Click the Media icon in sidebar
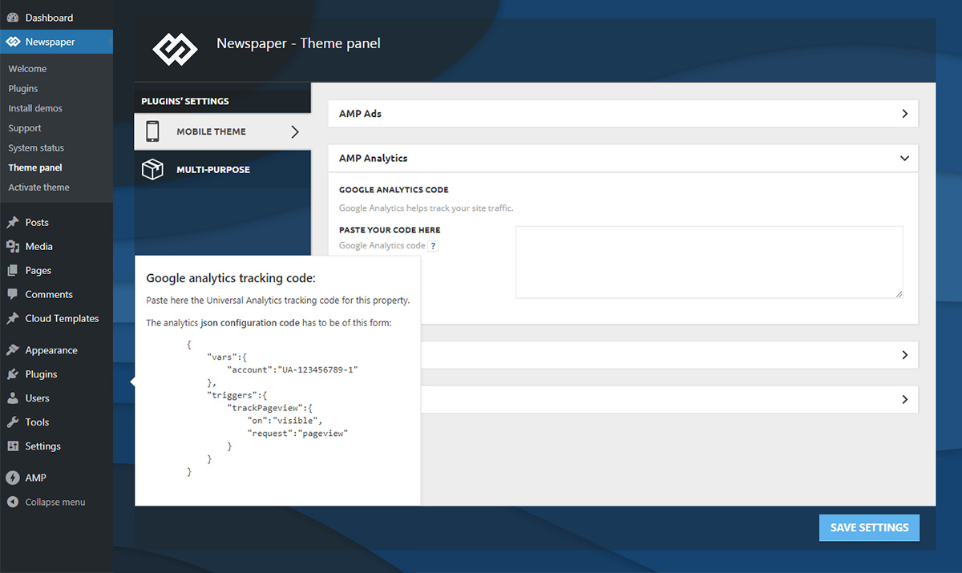962x573 pixels. tap(13, 247)
